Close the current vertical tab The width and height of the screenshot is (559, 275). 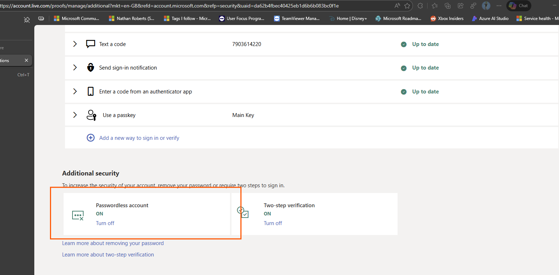(x=26, y=60)
